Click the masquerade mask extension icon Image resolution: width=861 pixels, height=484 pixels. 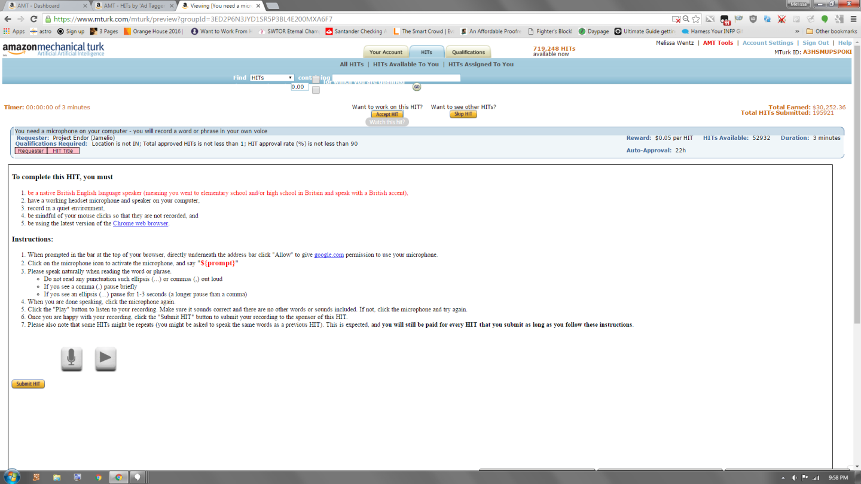pyautogui.click(x=738, y=19)
